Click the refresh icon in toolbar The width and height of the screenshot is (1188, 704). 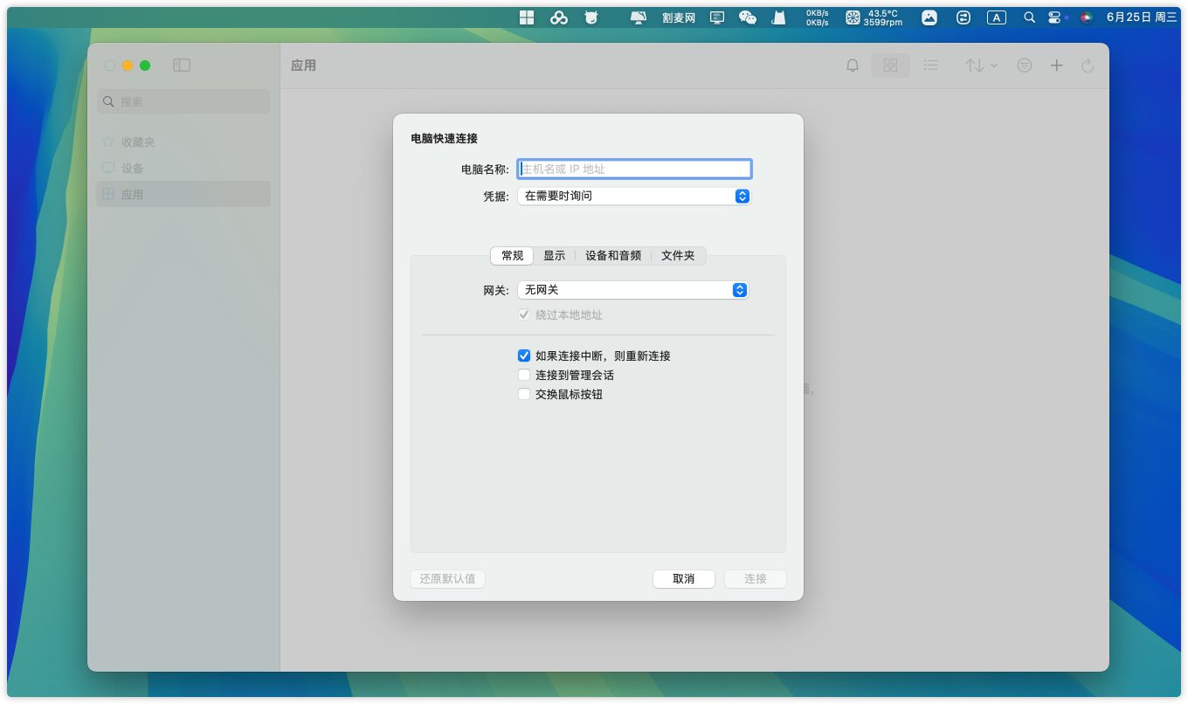(1088, 66)
